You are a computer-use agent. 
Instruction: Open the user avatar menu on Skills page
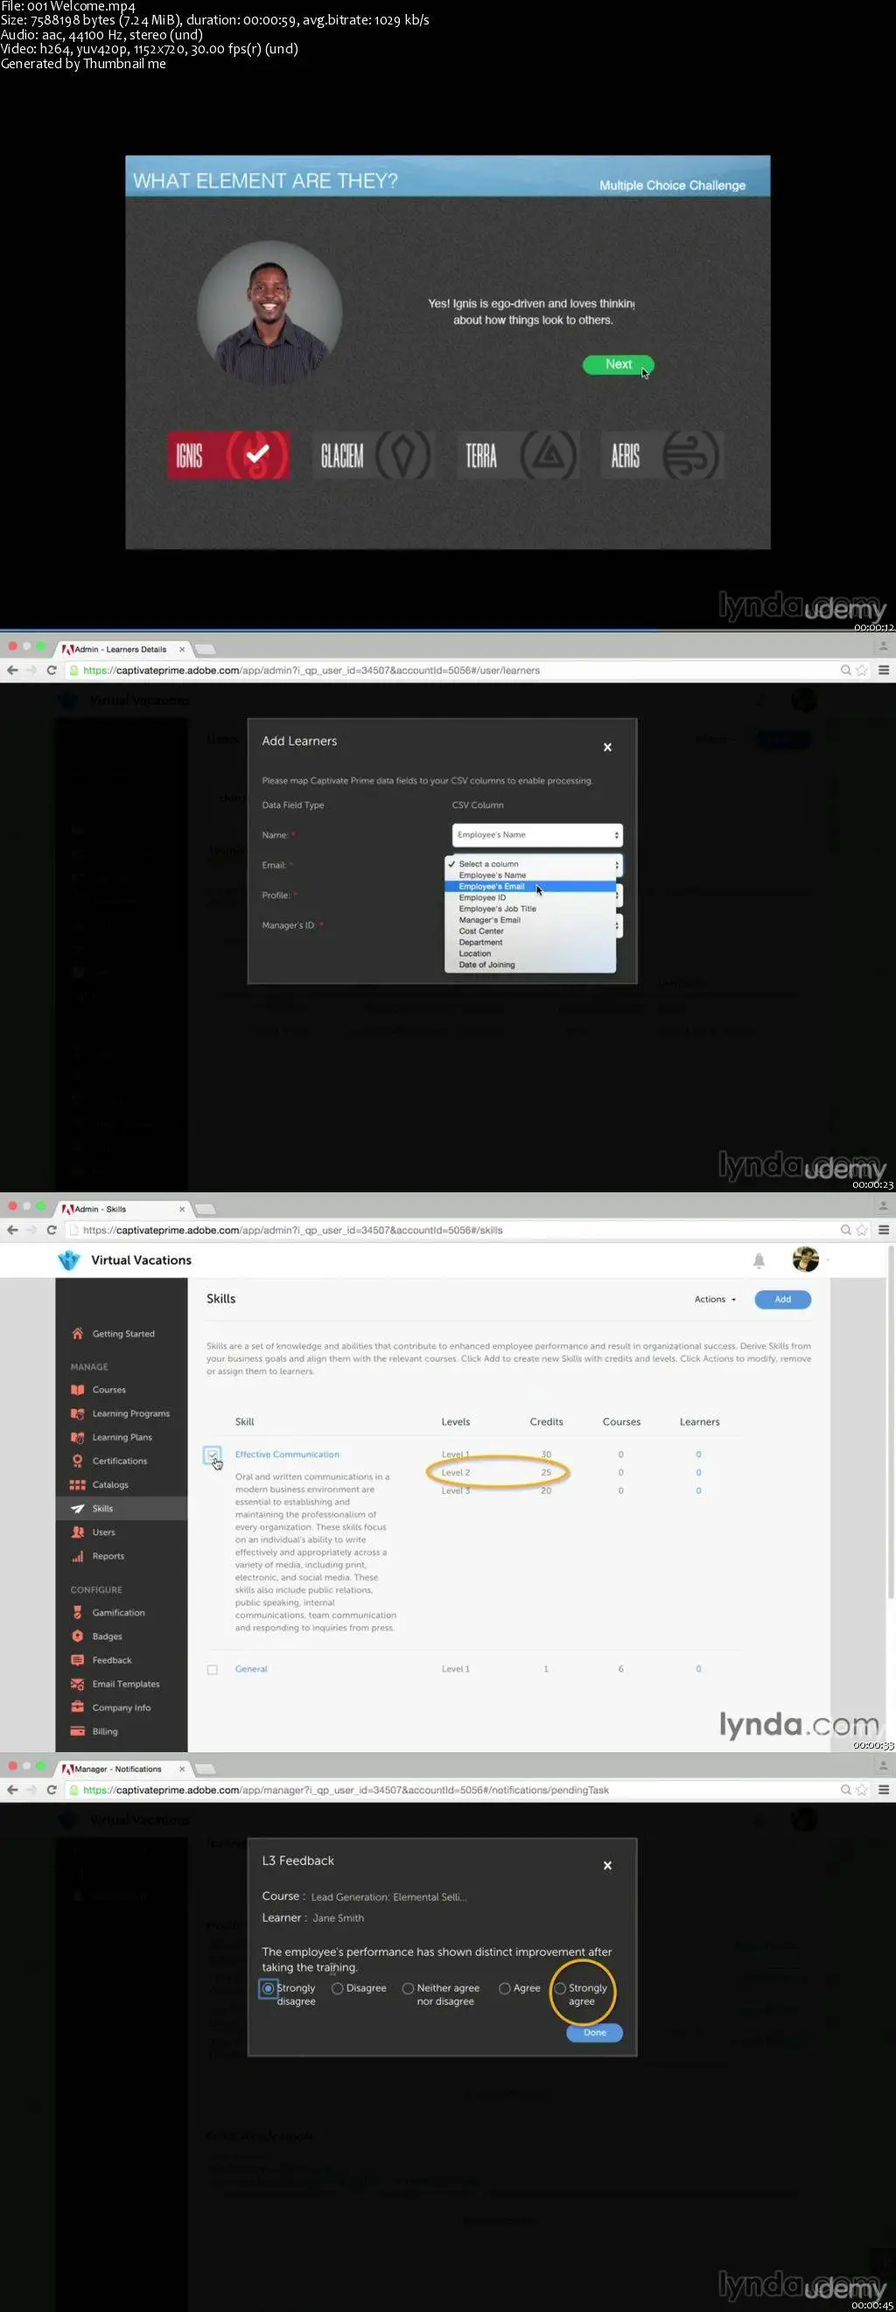[805, 1259]
